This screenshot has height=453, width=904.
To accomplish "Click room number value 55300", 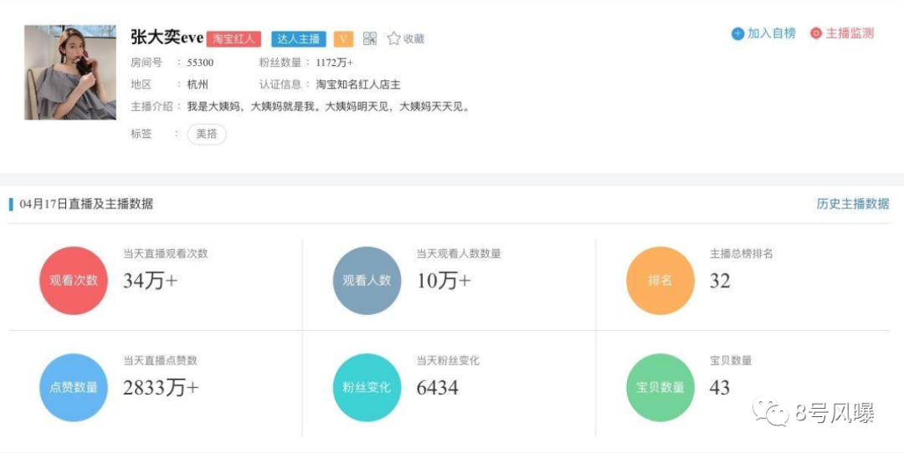I will (200, 63).
